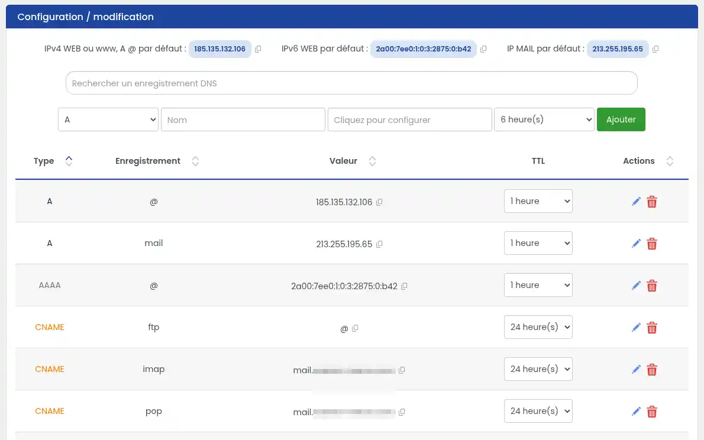Screen dimensions: 704x440
Task: Click 'IP MAIL par défaut' label
Action: (x=545, y=48)
